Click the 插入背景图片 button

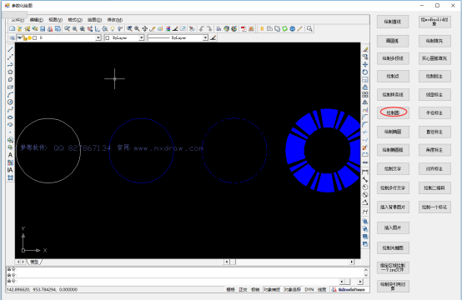pos(393,207)
